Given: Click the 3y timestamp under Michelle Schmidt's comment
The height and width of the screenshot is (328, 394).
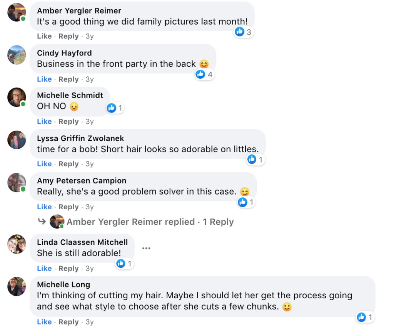Looking at the screenshot, I should [90, 121].
